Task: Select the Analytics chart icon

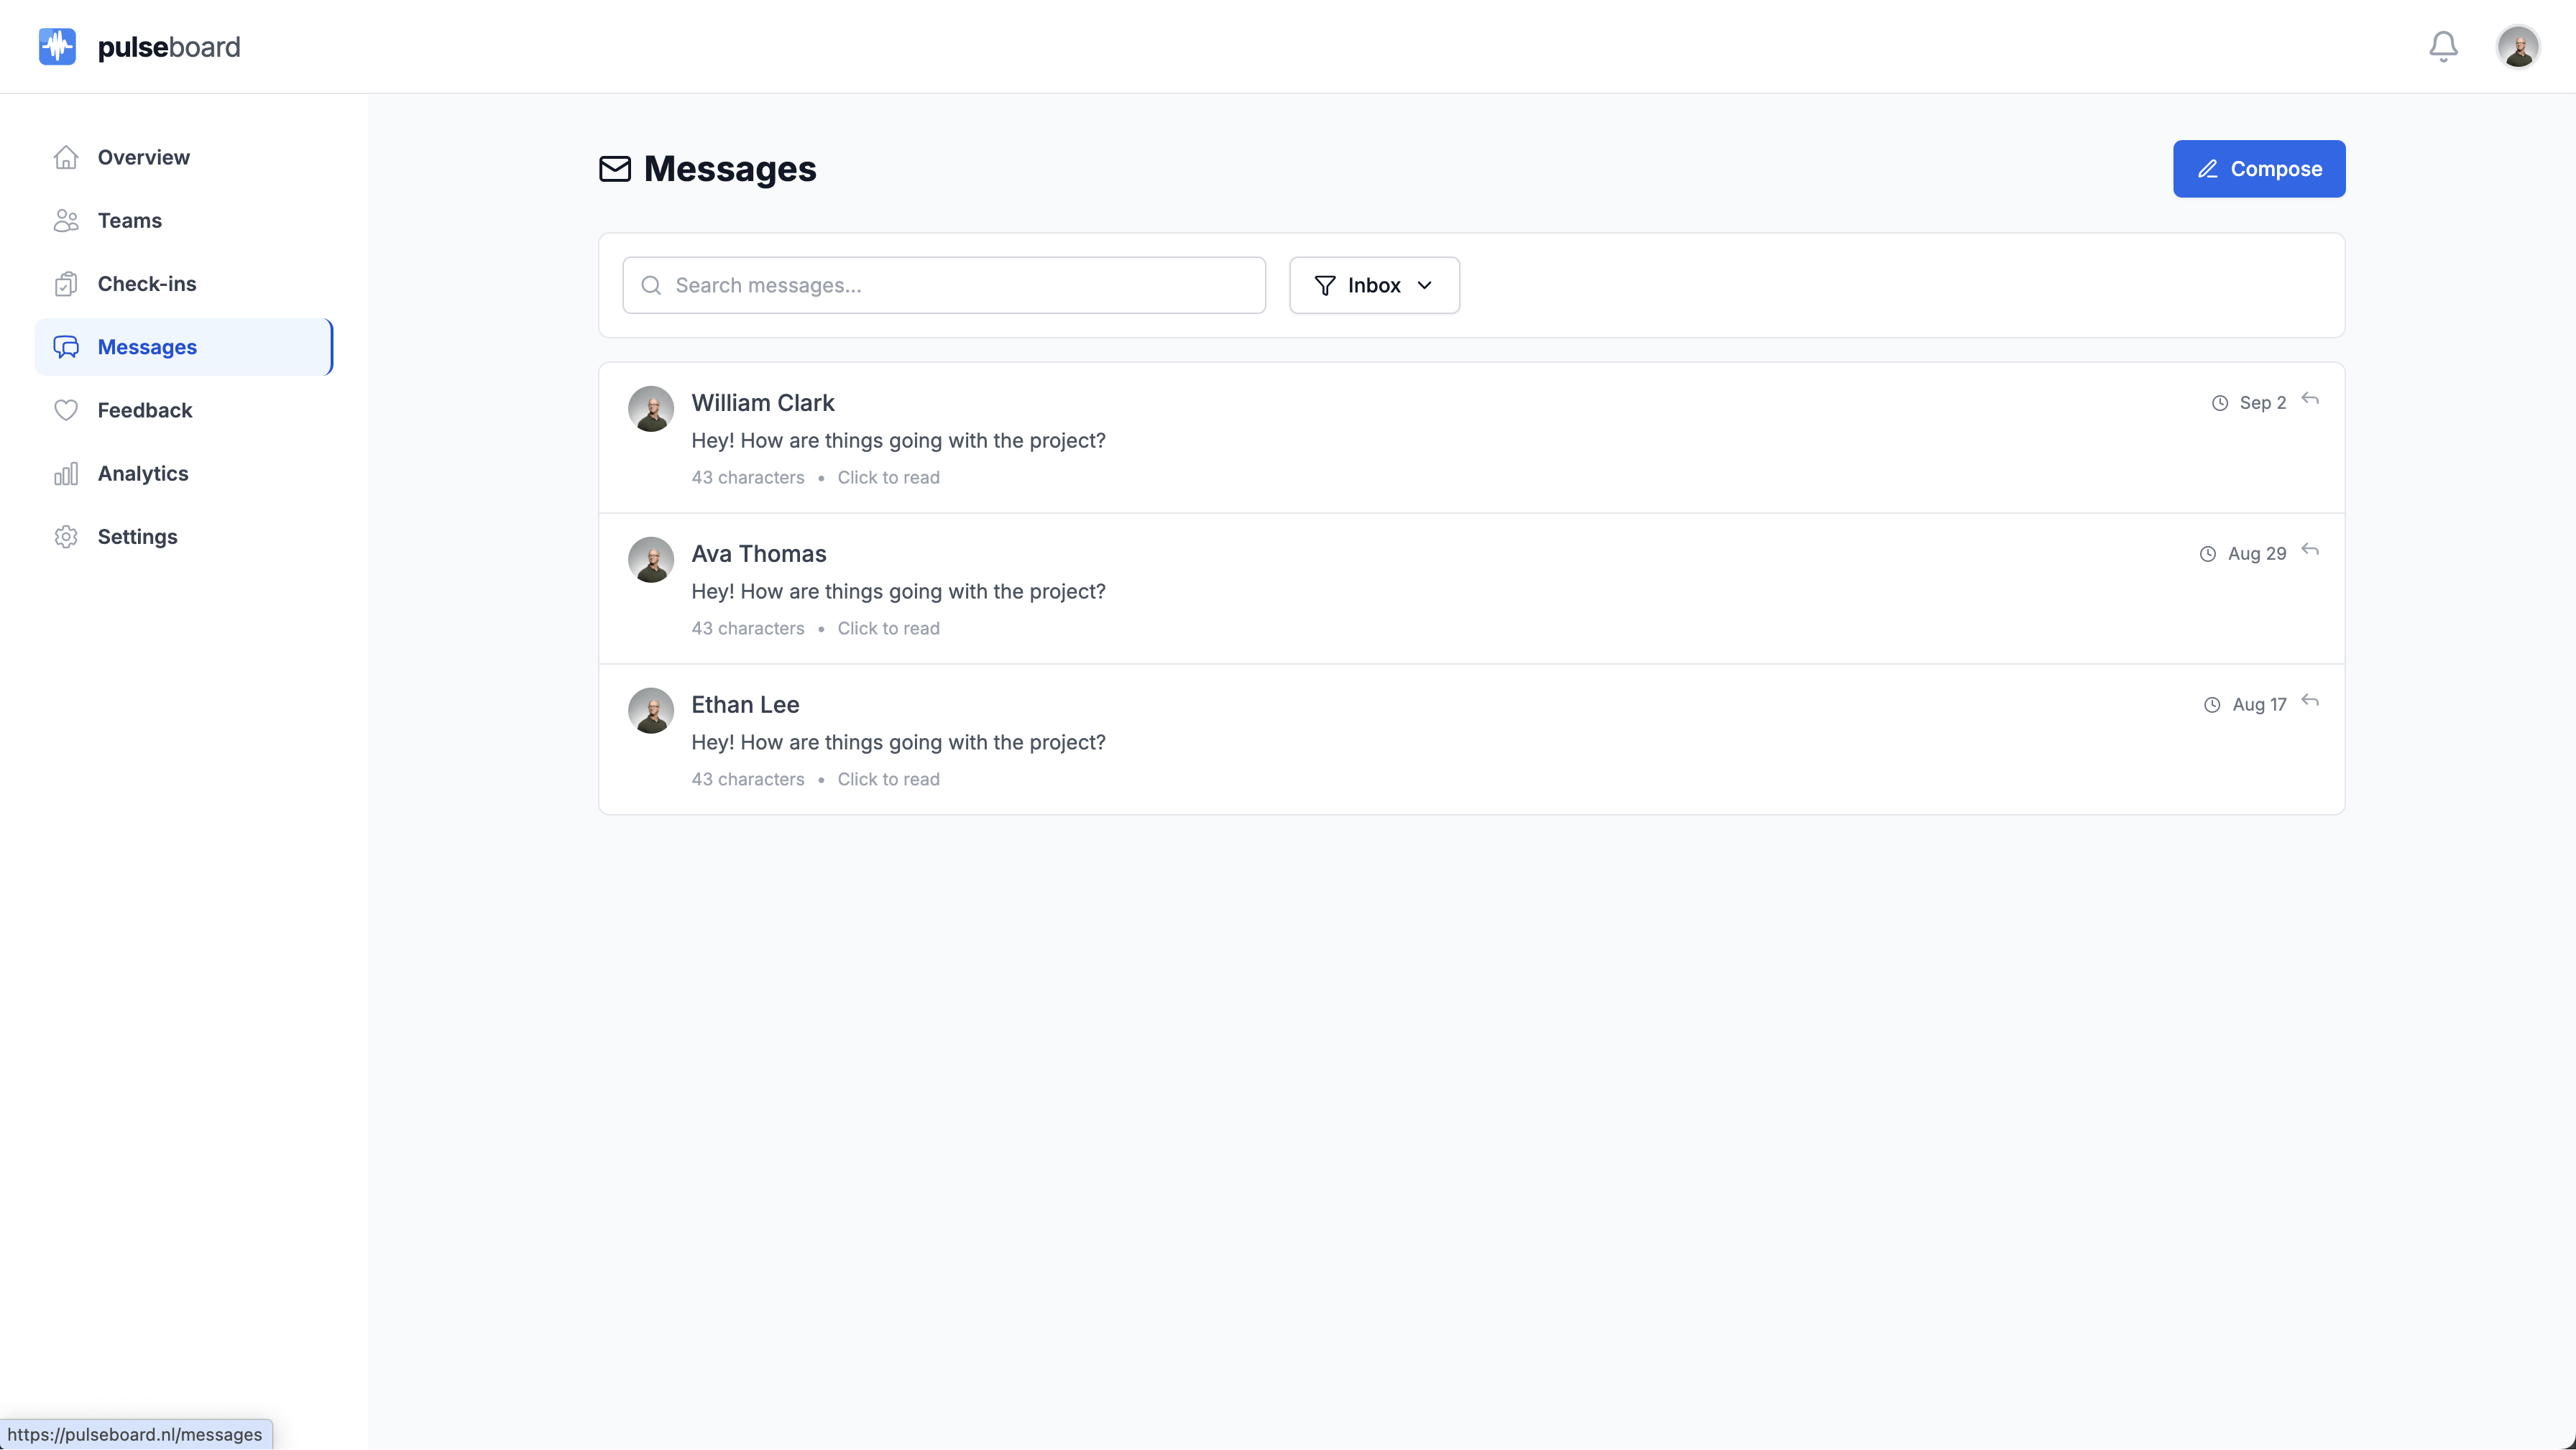Action: (x=66, y=473)
